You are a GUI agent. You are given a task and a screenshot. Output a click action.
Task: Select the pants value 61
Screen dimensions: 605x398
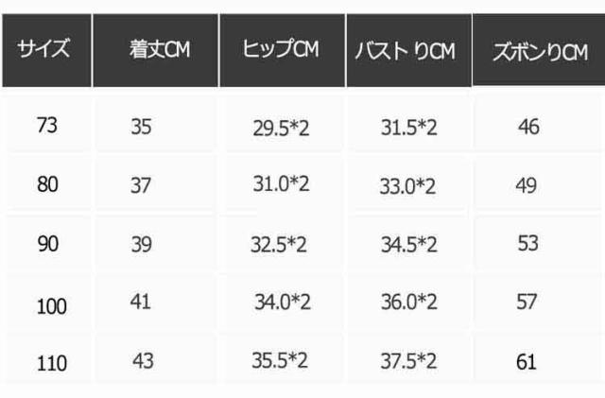(x=527, y=362)
